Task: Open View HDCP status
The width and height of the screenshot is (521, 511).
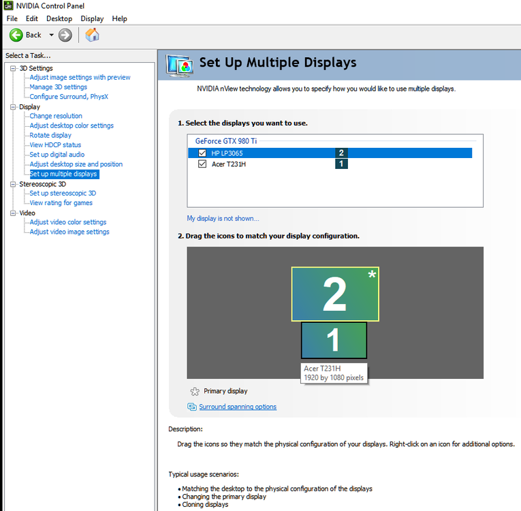Action: point(55,145)
